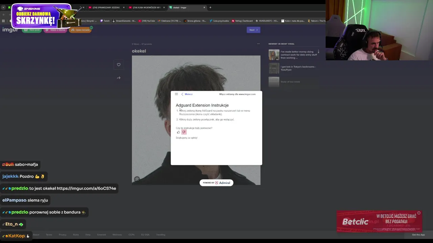Viewport: 433px width, 243px height.
Task: Click the imgur logo
Action: coord(10,30)
